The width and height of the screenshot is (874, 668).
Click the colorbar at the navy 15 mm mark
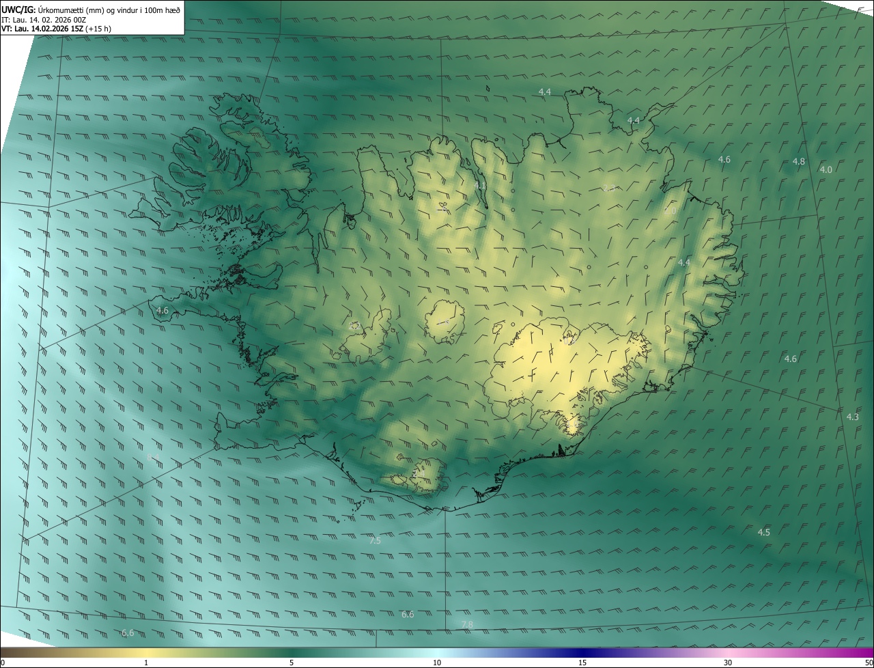coord(582,653)
